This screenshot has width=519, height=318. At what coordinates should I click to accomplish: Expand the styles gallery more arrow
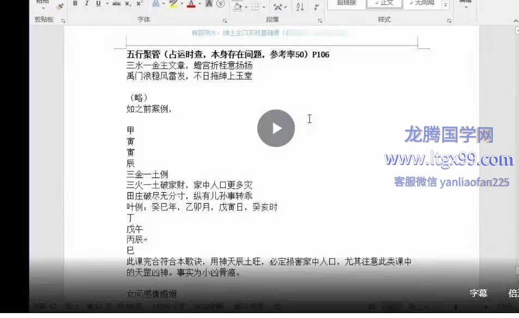[x=445, y=4]
